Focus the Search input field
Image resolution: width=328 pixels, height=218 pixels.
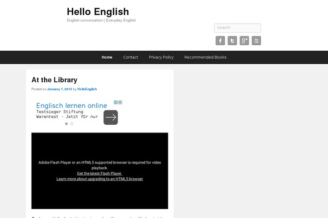(237, 28)
